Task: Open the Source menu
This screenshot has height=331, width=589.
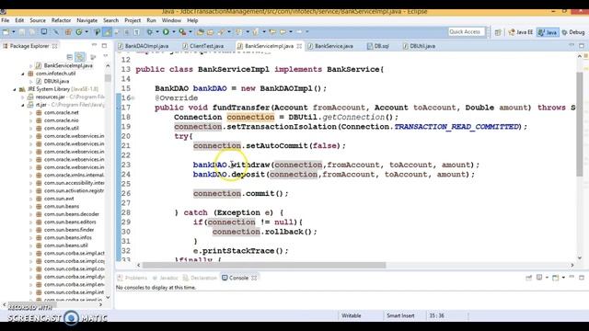Action: click(x=38, y=20)
